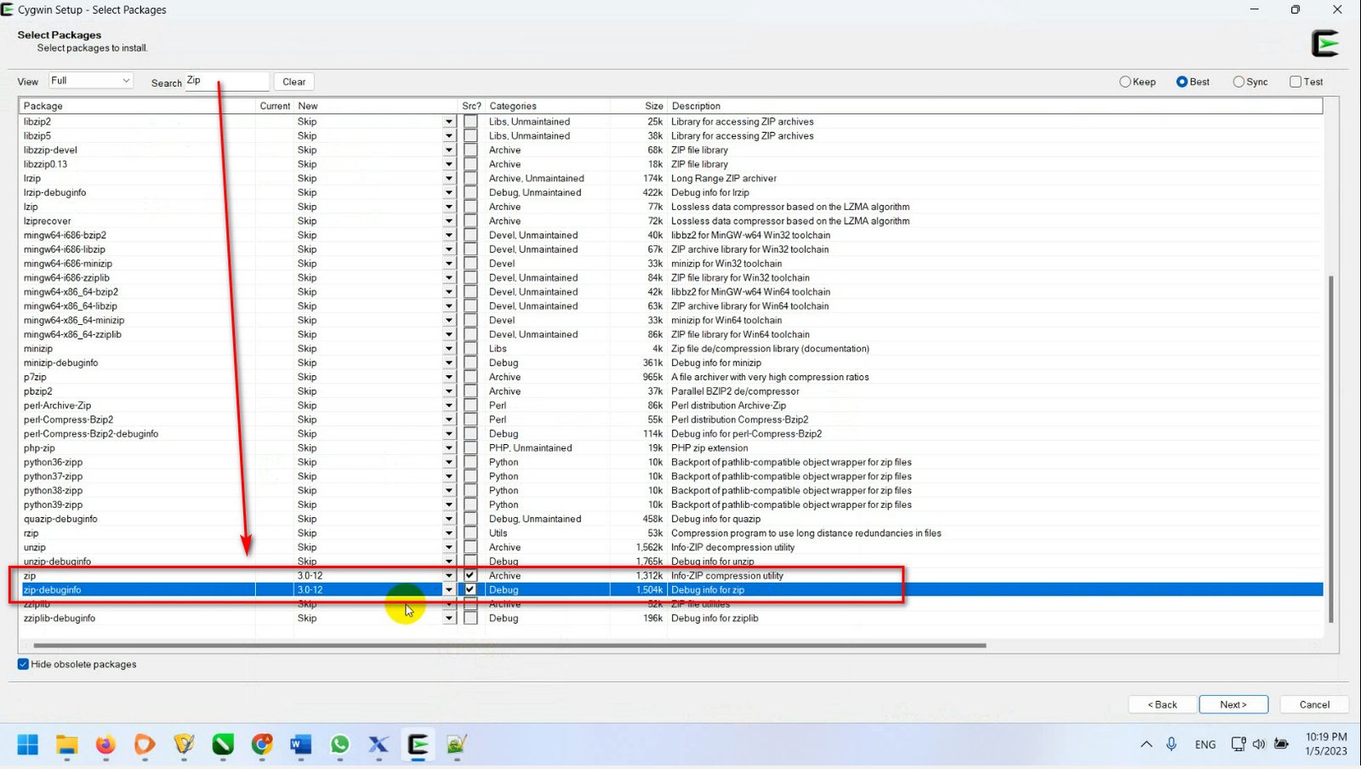Click the horizontal scrollbar of package list

[x=509, y=646]
